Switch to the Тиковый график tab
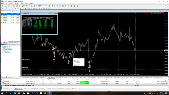 coord(13,42)
